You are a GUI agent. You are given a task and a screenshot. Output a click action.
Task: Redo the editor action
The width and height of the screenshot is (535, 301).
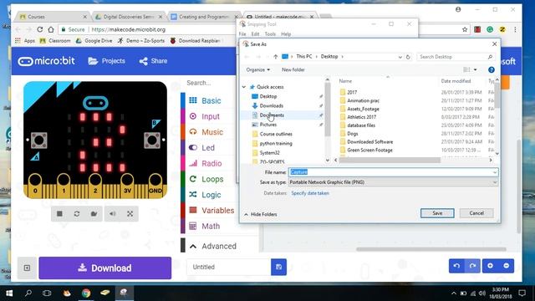[472, 266]
